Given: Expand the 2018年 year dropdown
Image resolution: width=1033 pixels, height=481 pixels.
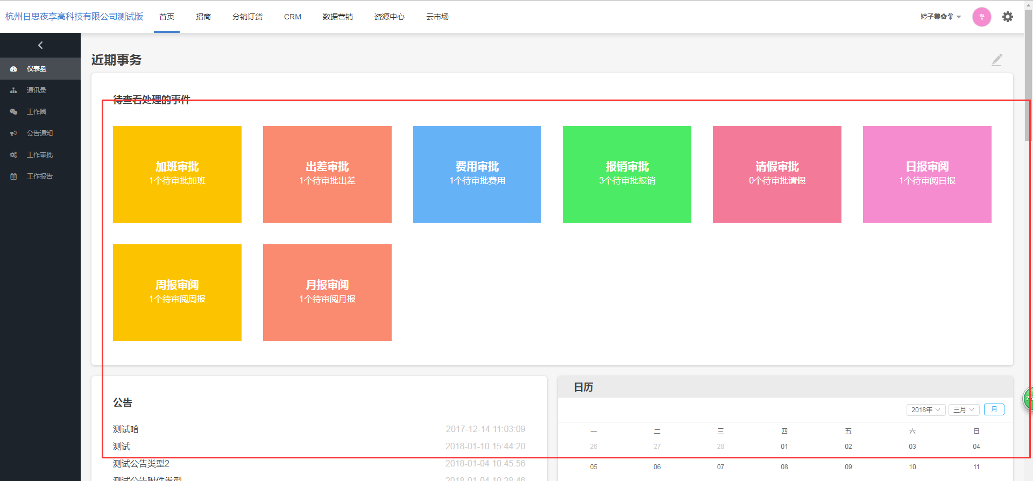Looking at the screenshot, I should (925, 409).
